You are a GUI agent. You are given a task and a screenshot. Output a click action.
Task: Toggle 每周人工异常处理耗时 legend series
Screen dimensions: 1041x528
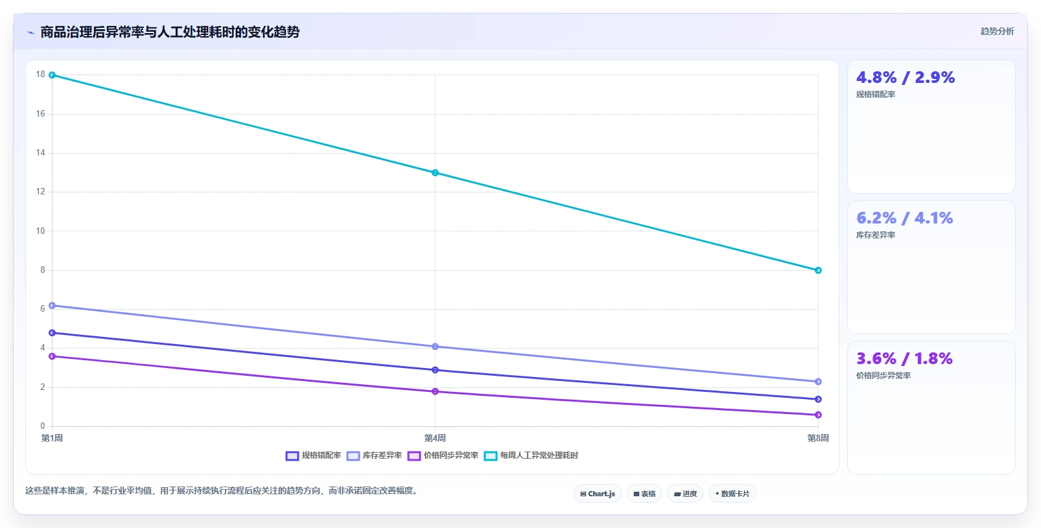[531, 455]
